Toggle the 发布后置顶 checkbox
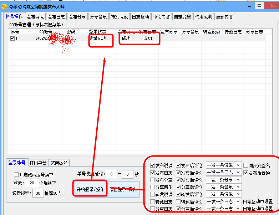Image resolution: width=279 pixels, height=215 pixels. 245,173
